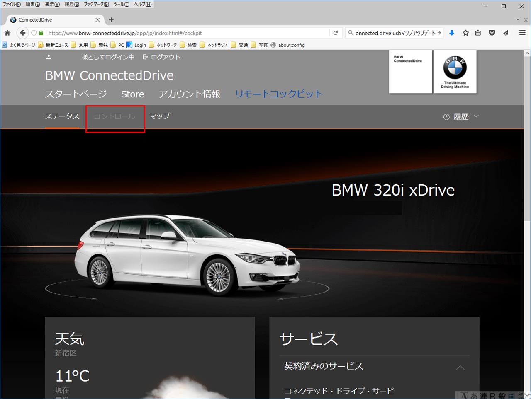This screenshot has height=399, width=531.
Task: Open the downloads arrow icon
Action: coord(452,33)
